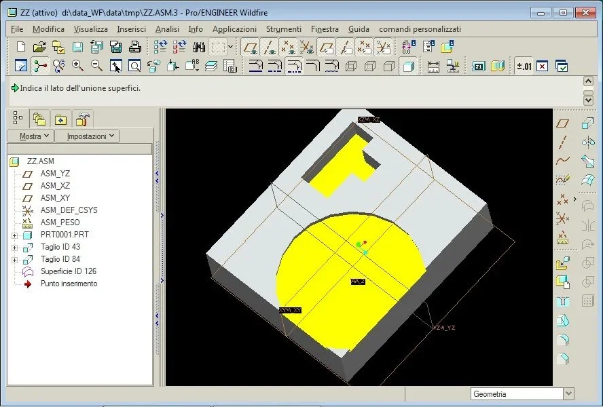The image size is (603, 407).
Task: Click the dimension tolerance ±.01 icon
Action: click(524, 66)
